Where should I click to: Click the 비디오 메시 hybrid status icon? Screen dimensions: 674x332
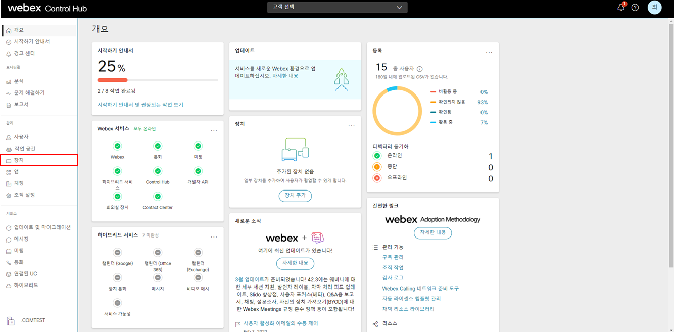coord(198,277)
